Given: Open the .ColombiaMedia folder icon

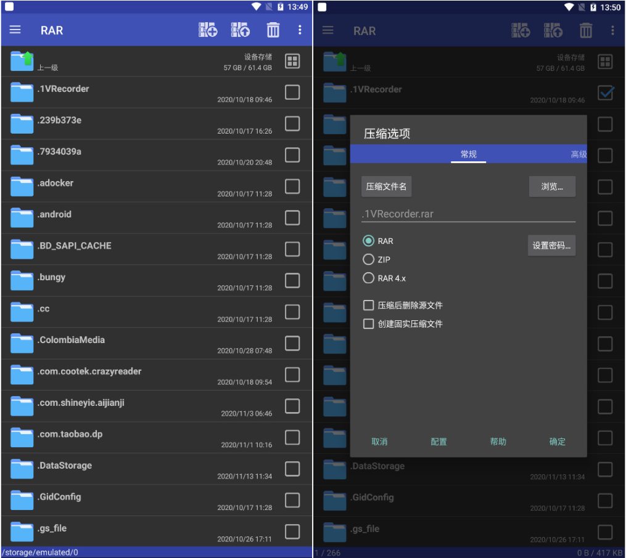Looking at the screenshot, I should (x=22, y=343).
